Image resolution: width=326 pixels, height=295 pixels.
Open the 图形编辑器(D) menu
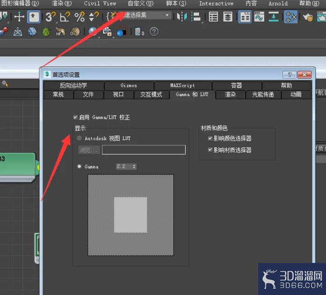pyautogui.click(x=20, y=4)
